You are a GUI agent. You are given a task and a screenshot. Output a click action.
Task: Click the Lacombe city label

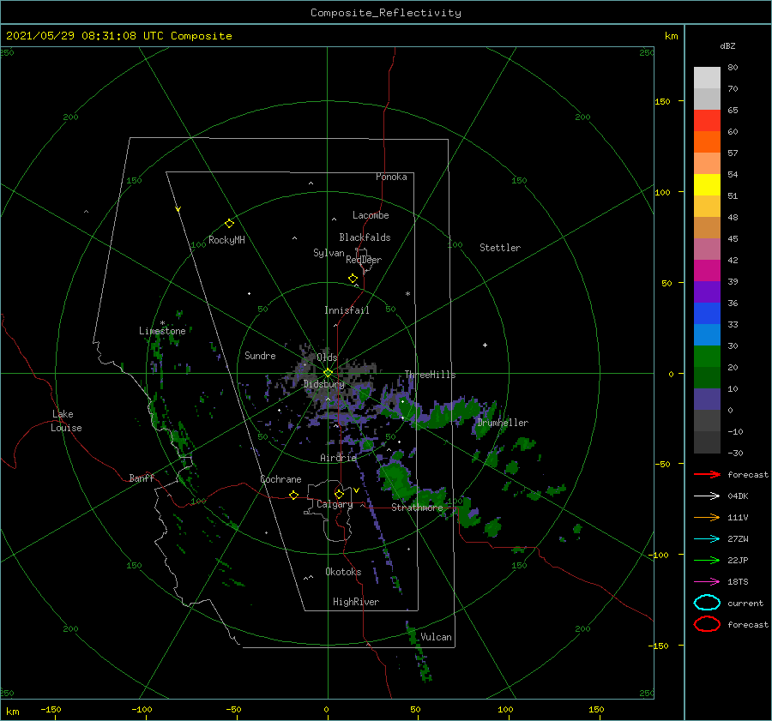pyautogui.click(x=371, y=215)
